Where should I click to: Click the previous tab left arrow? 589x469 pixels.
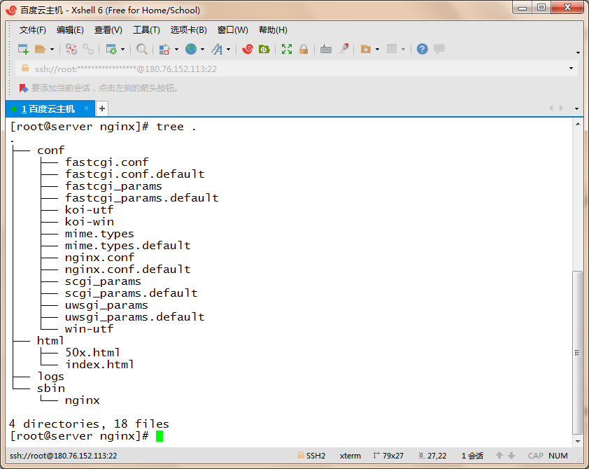[x=551, y=108]
